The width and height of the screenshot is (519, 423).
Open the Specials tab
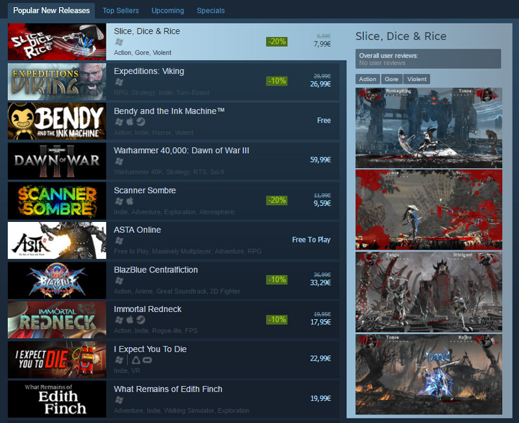click(211, 10)
